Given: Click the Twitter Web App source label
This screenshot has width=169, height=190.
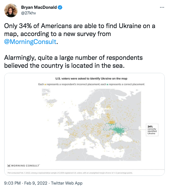Looking at the screenshot, I should click(x=67, y=183).
